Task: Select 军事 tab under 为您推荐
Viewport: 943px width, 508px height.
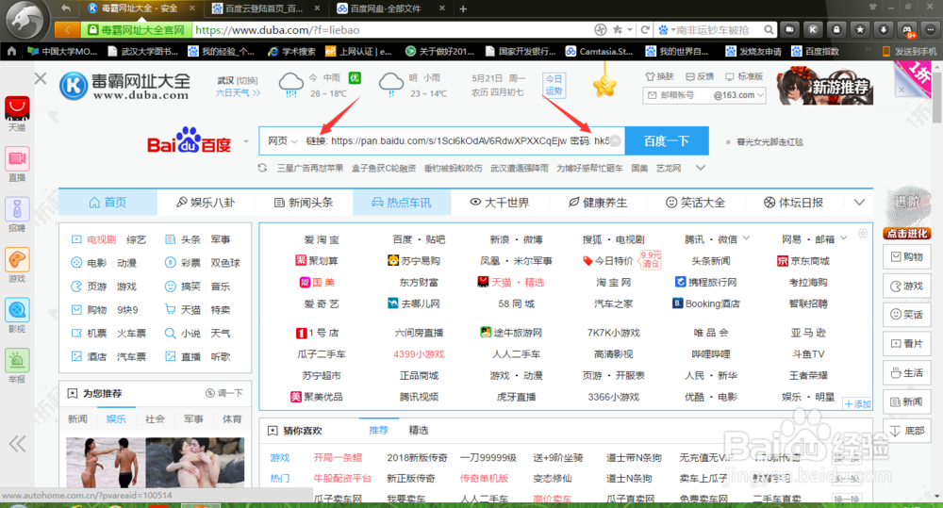Action: coord(193,419)
